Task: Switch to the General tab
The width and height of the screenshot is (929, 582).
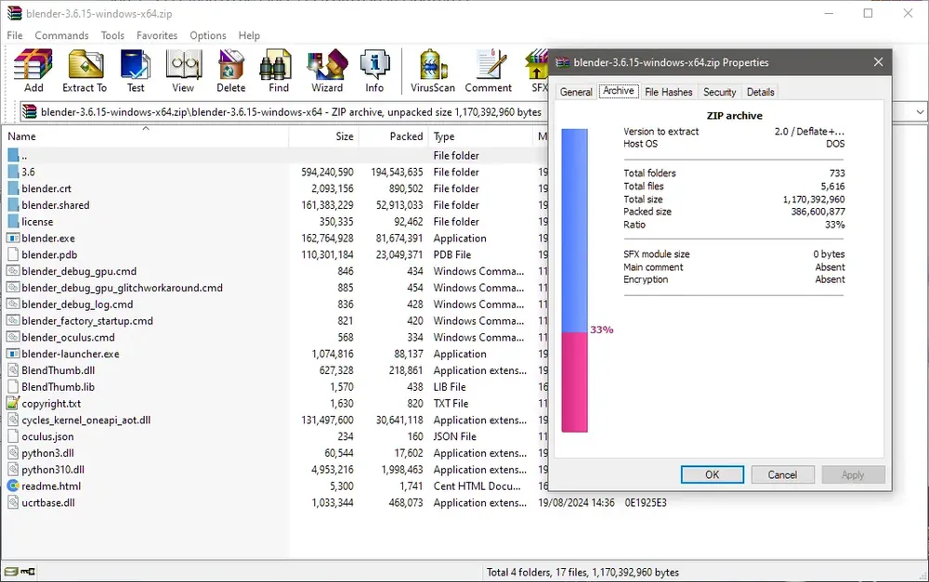Action: [576, 92]
